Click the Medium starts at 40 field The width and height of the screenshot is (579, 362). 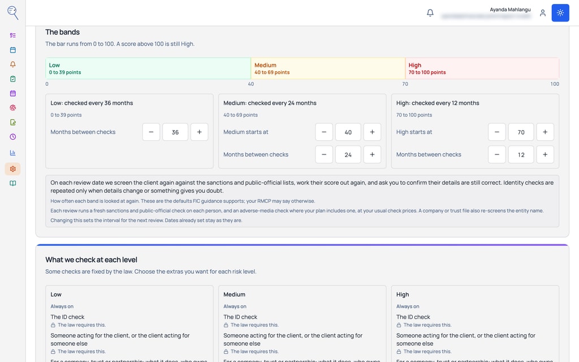[348, 132]
